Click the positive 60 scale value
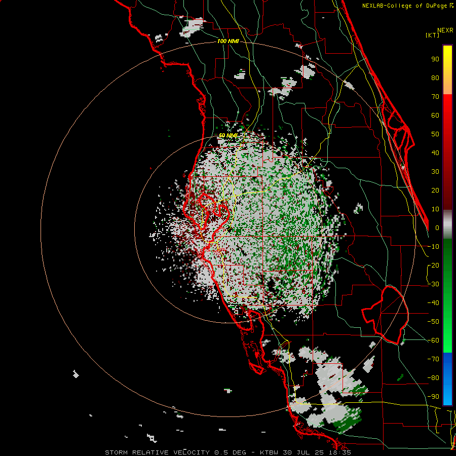 click(x=435, y=116)
